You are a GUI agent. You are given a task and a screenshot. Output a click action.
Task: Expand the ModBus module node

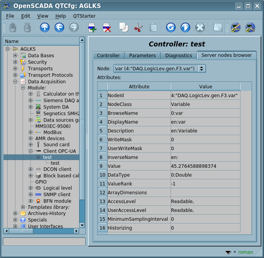click(31, 132)
